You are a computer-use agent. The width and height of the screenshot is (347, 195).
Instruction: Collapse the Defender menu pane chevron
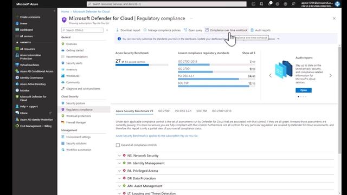click(107, 30)
